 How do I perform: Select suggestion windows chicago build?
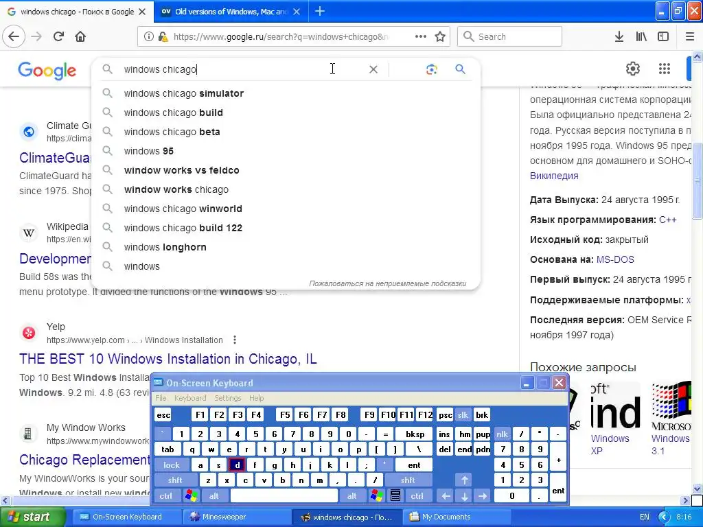pos(286,113)
